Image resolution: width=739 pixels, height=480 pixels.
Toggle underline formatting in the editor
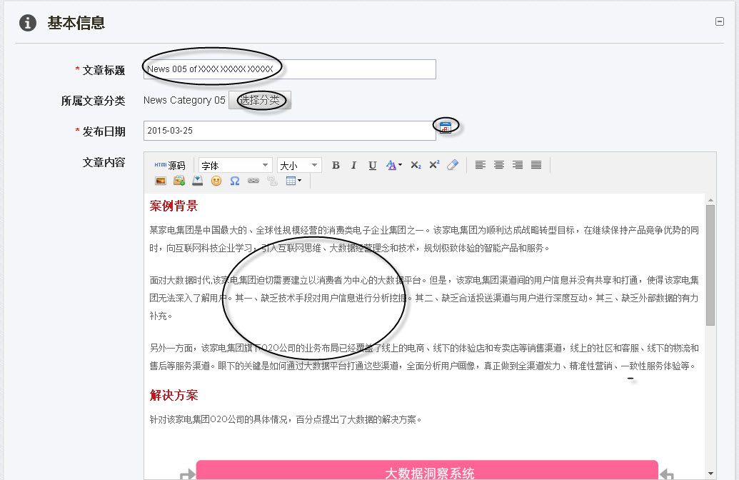373,165
